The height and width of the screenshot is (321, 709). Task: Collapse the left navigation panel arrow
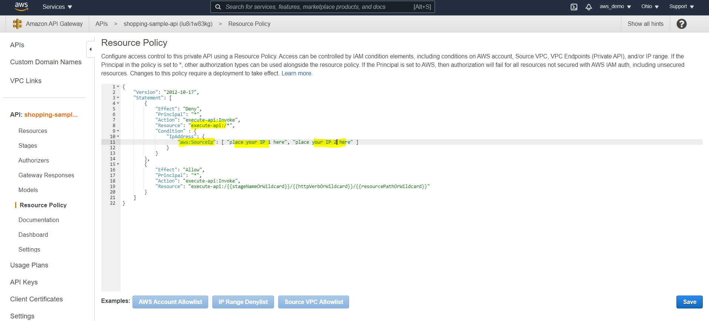(x=91, y=49)
